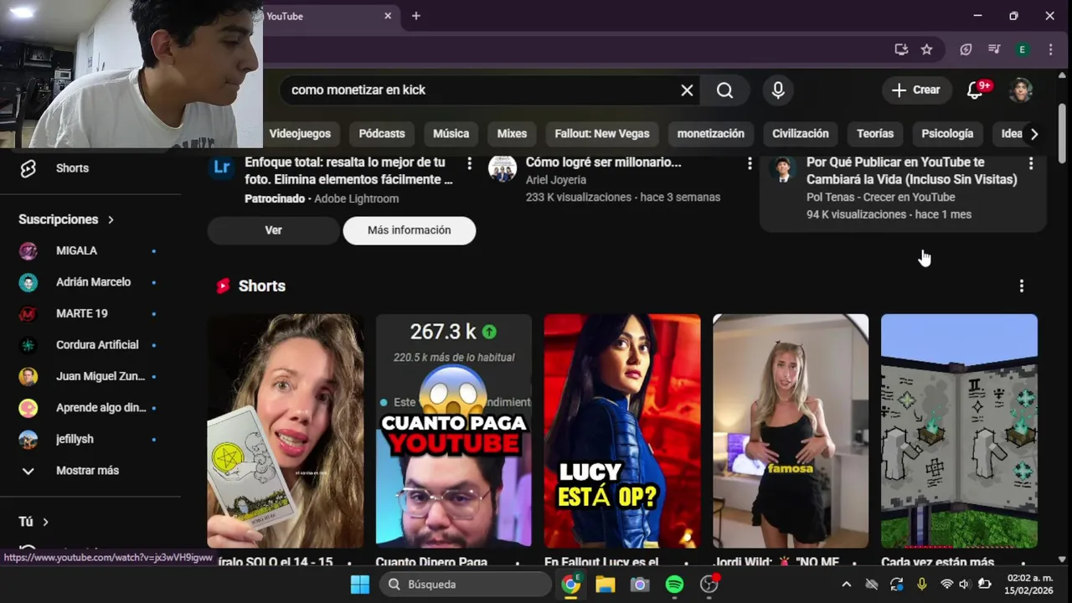Open the jefillysh subscription channel
The height and width of the screenshot is (603, 1072).
90,439
